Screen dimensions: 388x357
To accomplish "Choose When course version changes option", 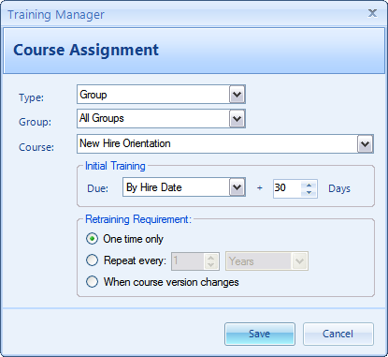I will 92,282.
